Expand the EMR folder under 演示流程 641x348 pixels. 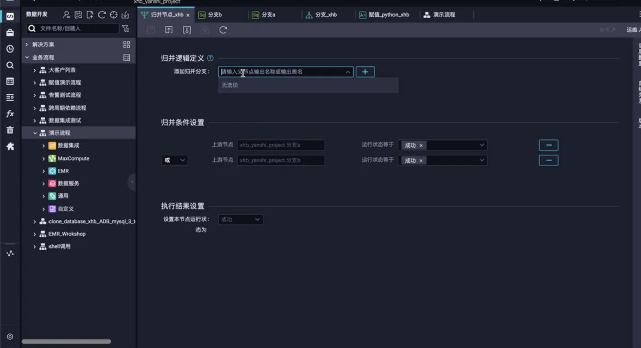pos(44,171)
